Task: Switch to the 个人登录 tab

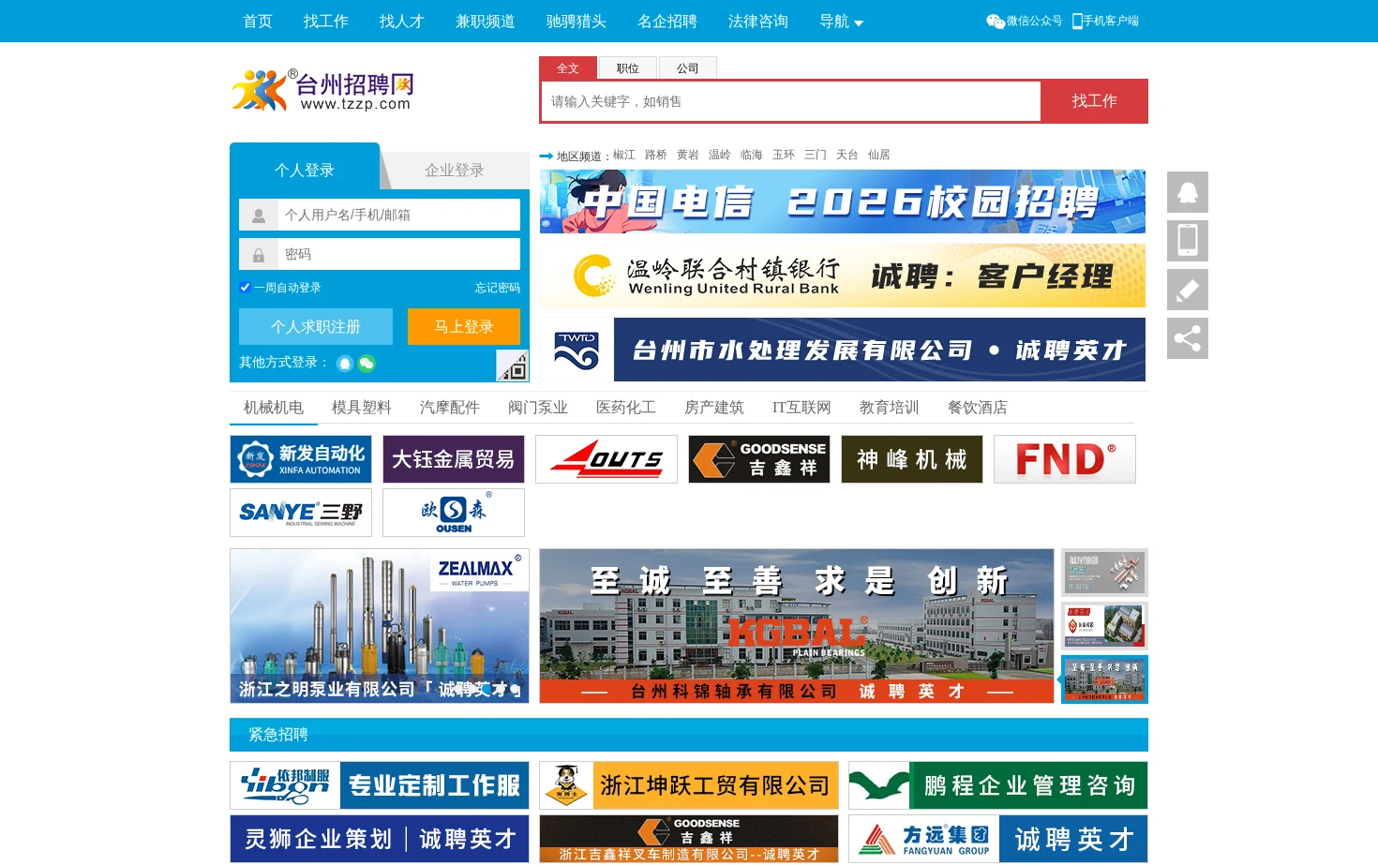Action: tap(305, 170)
